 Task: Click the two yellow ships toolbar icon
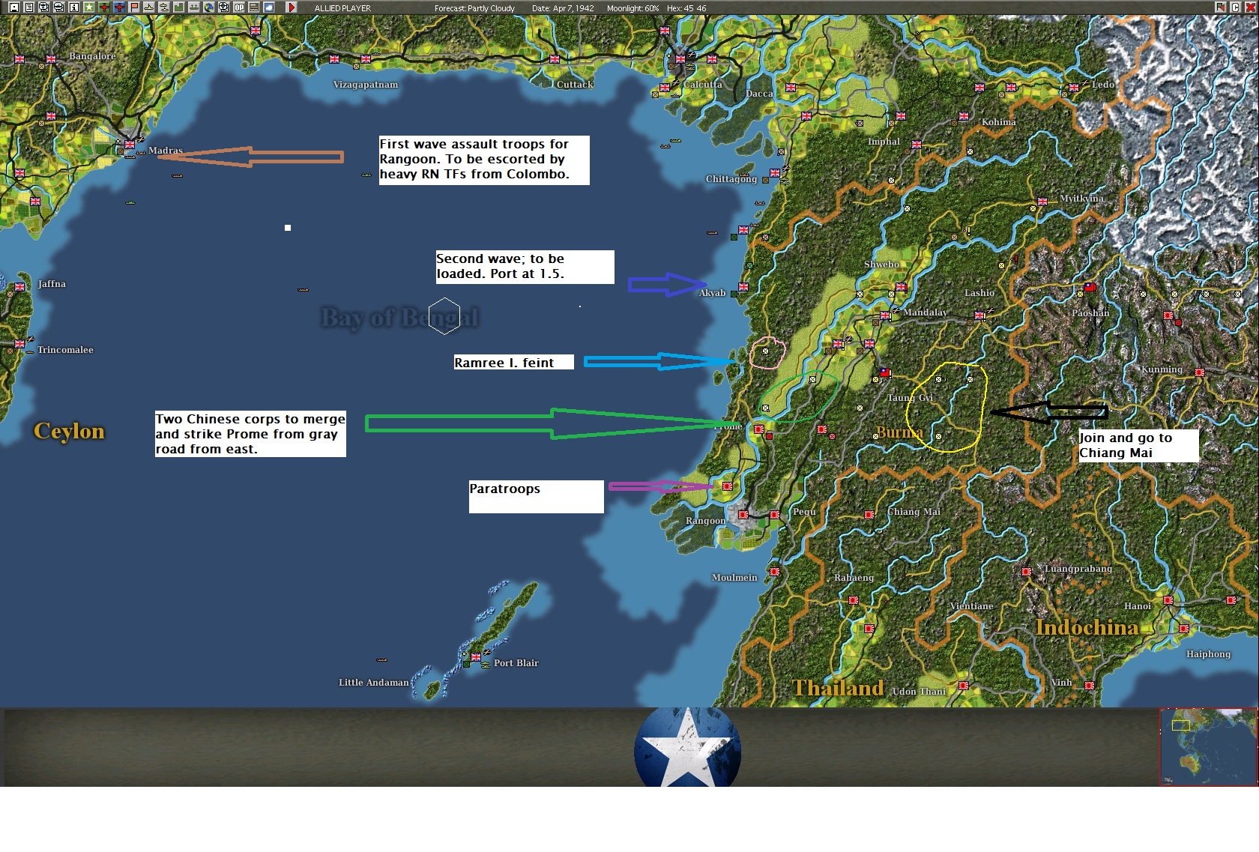tap(163, 7)
